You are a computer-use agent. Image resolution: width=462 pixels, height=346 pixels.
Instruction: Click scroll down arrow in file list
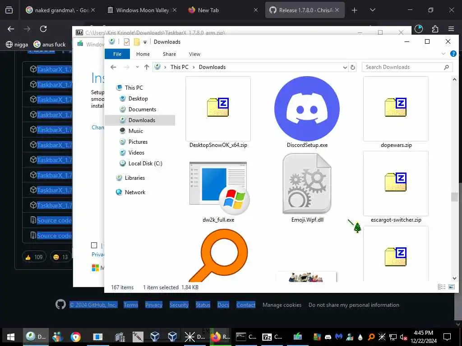(x=454, y=278)
